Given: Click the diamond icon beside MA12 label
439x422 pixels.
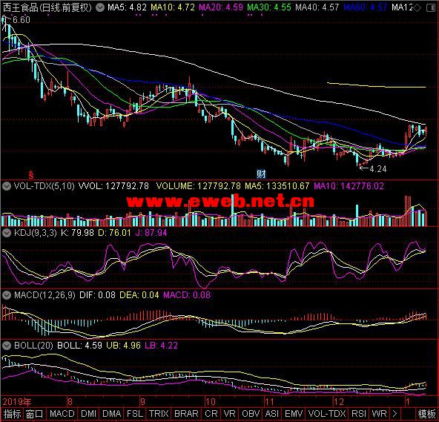Looking at the screenshot, I should [417, 8].
